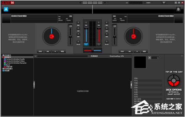Image resolution: width=185 pixels, height=117 pixels.
Task: Open the Xiami source
Action: point(7,65)
